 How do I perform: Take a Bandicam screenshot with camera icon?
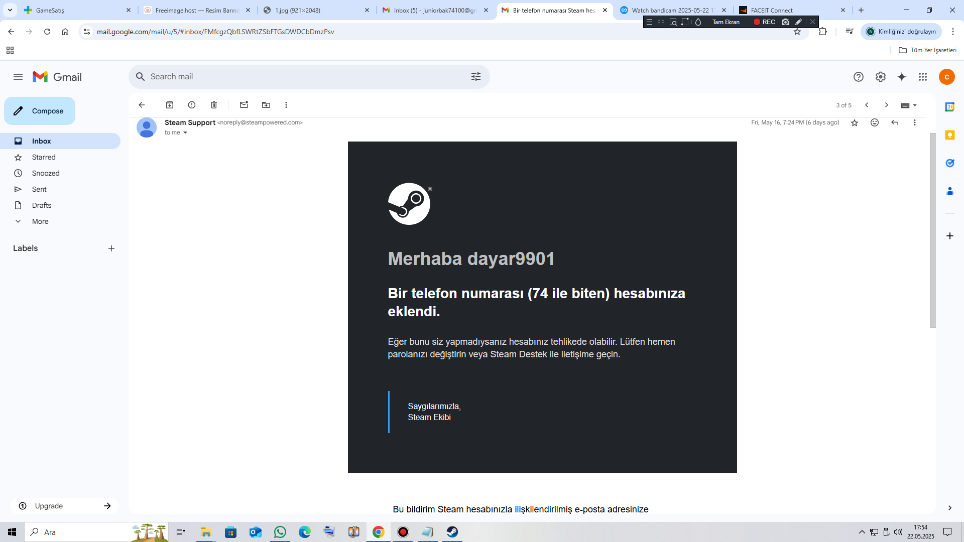(786, 22)
